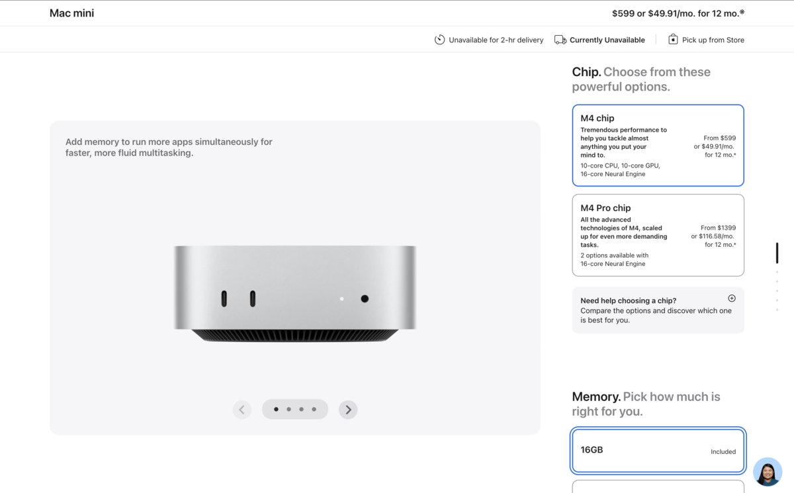Click '2 options available with' text
Viewport: 794px width, 493px height.
click(x=614, y=255)
